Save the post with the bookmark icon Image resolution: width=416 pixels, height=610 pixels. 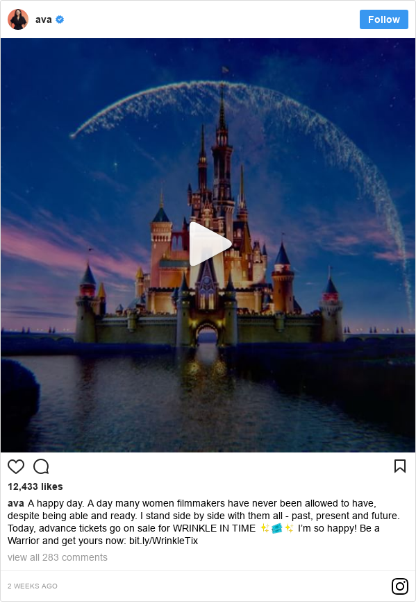click(x=400, y=466)
